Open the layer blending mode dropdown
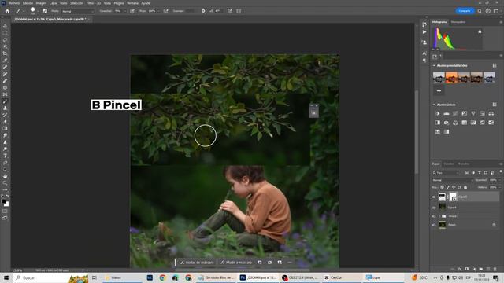The width and height of the screenshot is (504, 283). click(x=453, y=180)
